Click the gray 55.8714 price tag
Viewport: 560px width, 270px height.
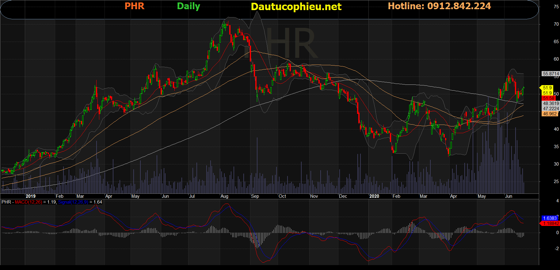[x=550, y=74]
